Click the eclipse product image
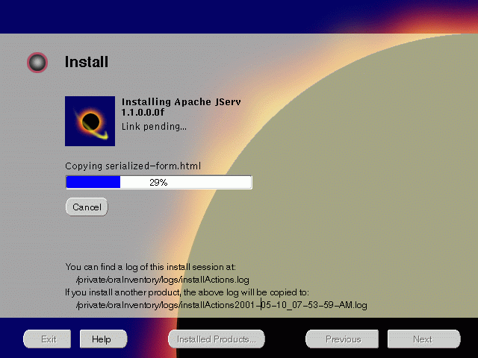The height and width of the screenshot is (358, 478). (x=90, y=121)
